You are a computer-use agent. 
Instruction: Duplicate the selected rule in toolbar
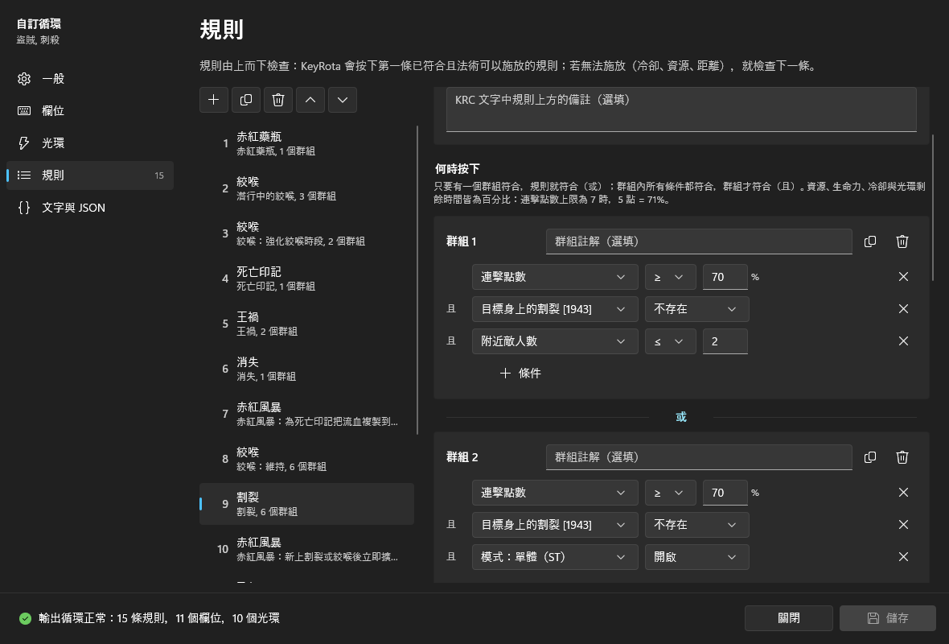coord(246,100)
